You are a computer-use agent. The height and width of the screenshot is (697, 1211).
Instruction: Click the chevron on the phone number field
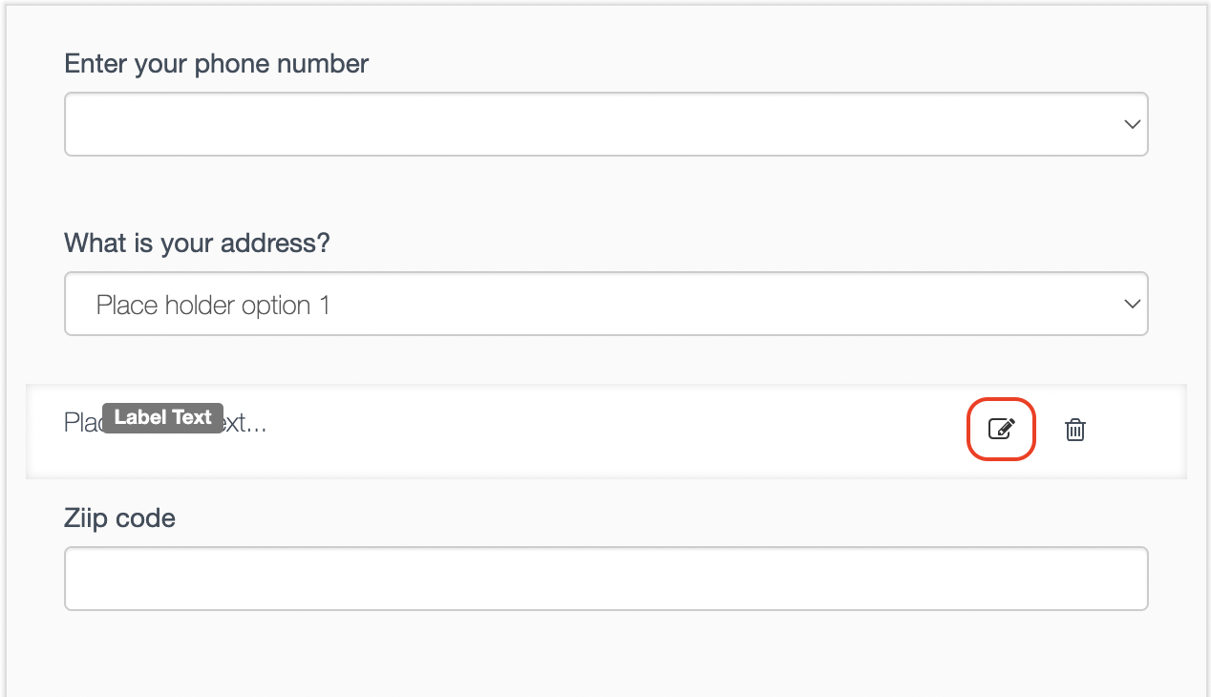pos(1132,124)
